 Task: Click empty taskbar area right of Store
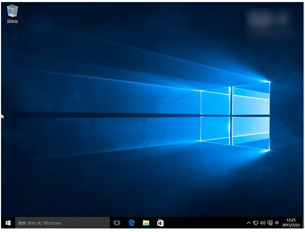coord(202,223)
